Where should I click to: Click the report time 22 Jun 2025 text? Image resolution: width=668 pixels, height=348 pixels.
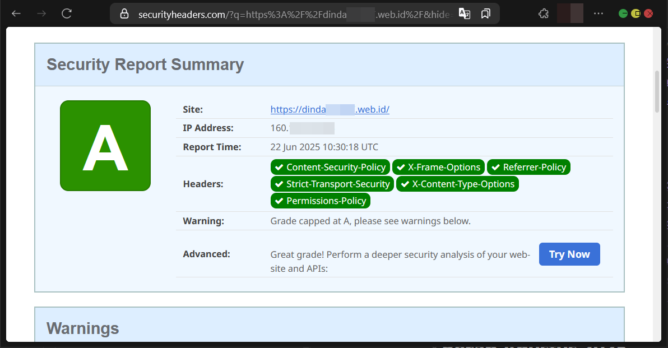(x=324, y=147)
